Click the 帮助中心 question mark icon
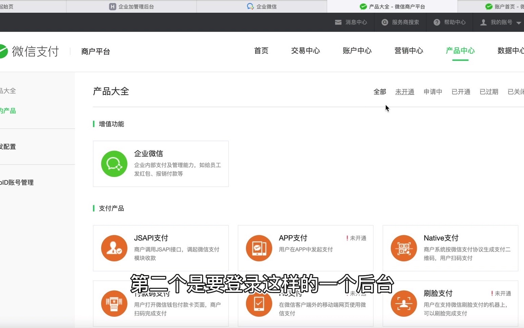Screen dimensions: 524x328 coord(437,22)
